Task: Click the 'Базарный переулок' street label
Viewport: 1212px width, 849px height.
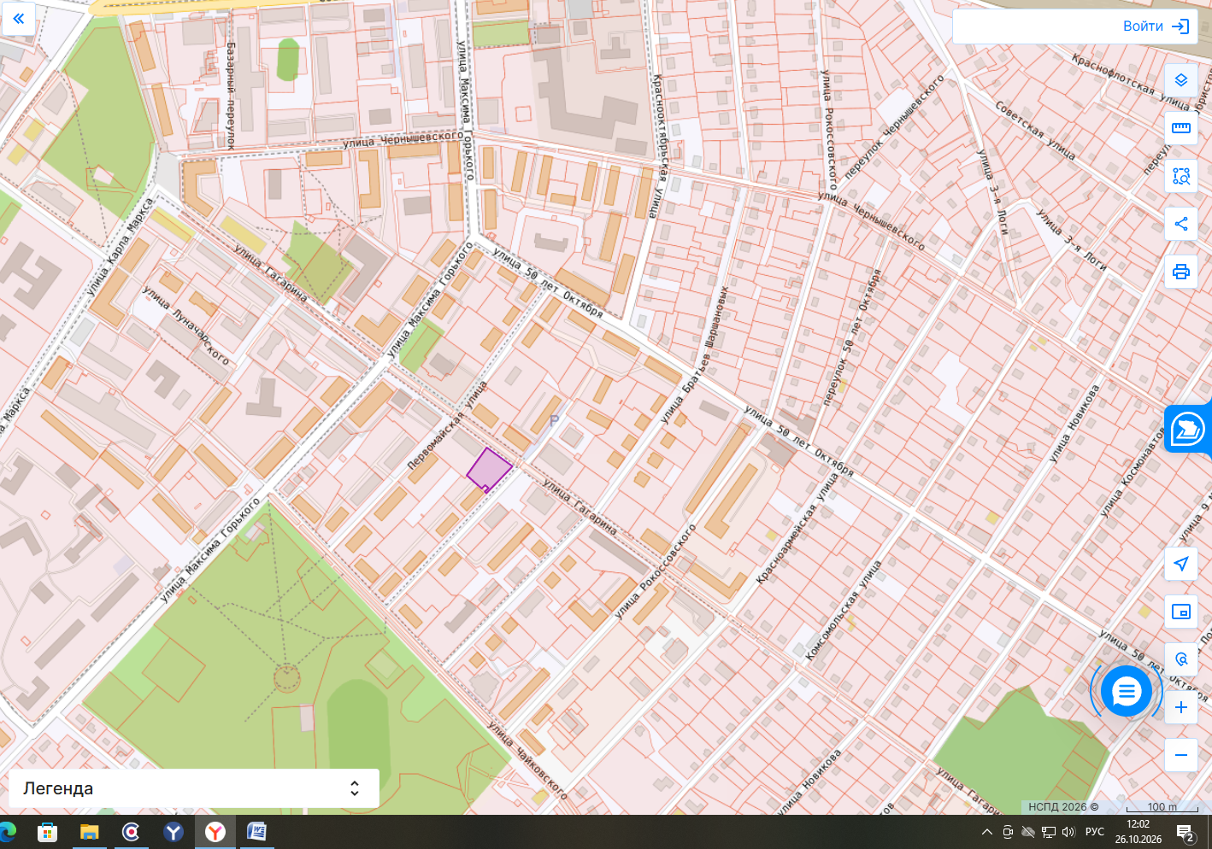Action: pos(231,96)
